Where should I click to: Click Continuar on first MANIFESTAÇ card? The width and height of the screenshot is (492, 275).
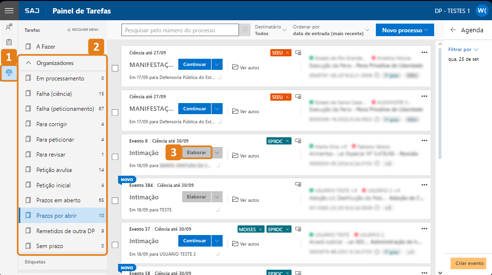[x=195, y=64]
